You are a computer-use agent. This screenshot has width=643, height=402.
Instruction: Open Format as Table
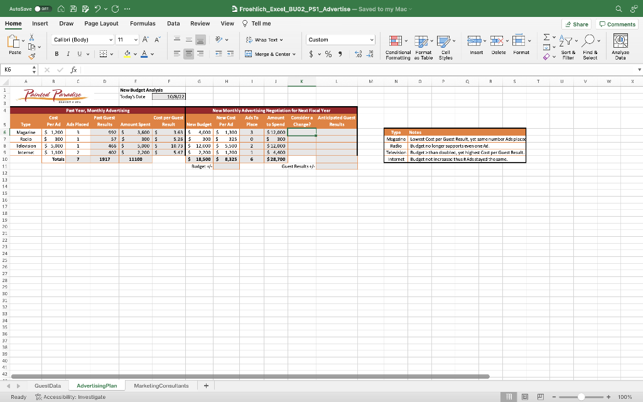click(423, 48)
